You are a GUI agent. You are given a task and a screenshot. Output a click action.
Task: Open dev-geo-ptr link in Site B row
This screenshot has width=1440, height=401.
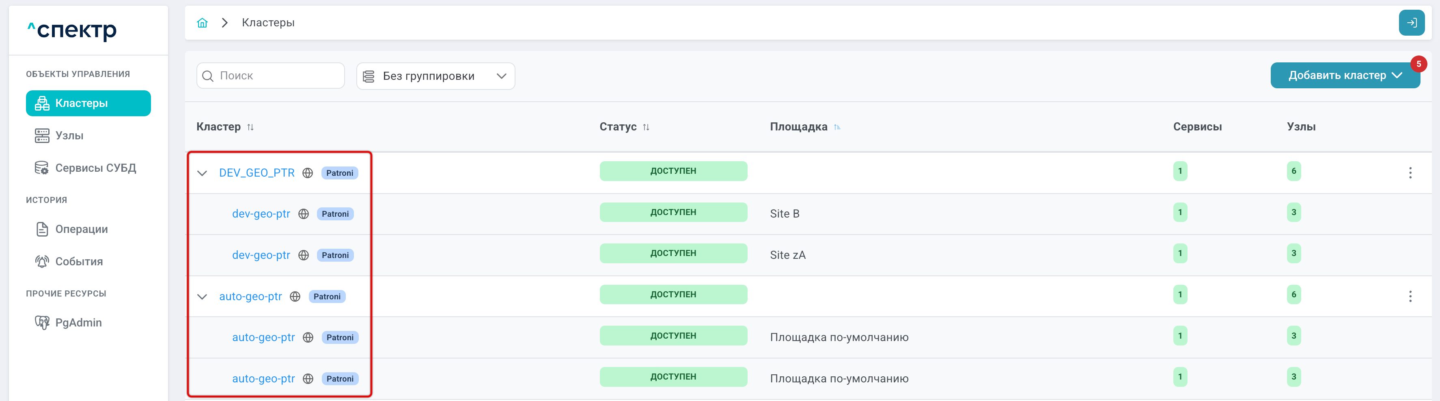261,214
